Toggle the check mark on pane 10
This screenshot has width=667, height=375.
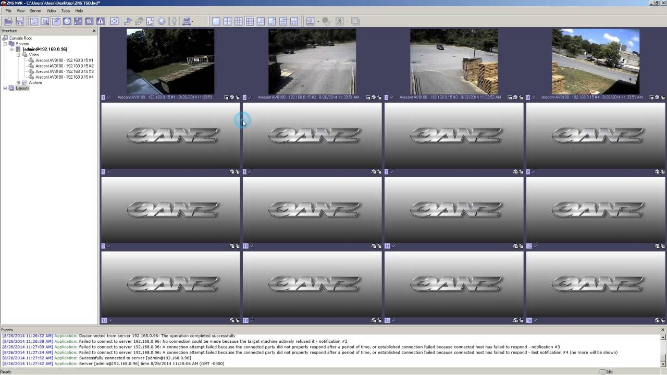coord(252,246)
